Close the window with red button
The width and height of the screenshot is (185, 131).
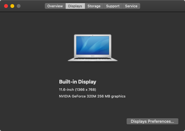click(6, 6)
